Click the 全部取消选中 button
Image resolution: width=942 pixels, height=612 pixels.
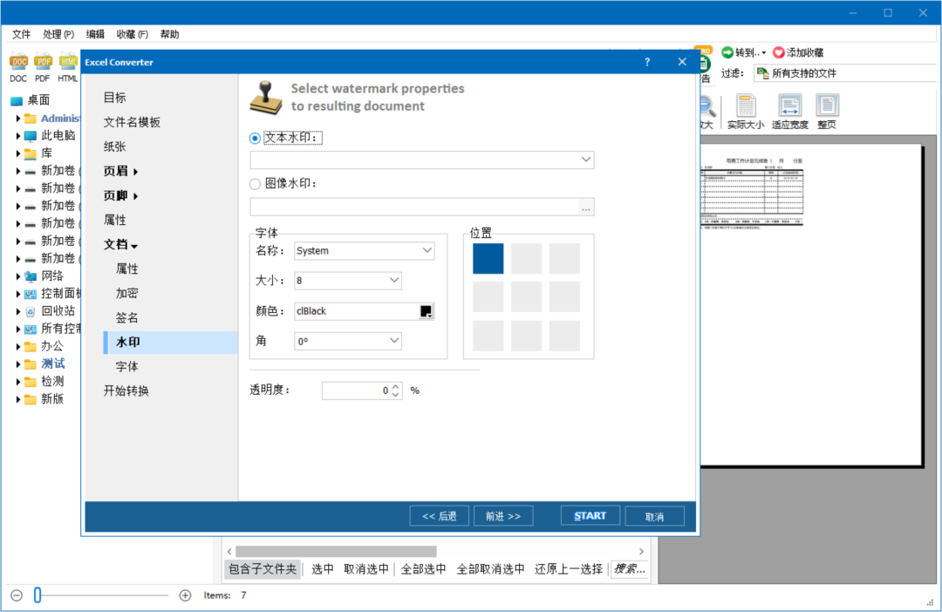click(x=491, y=568)
